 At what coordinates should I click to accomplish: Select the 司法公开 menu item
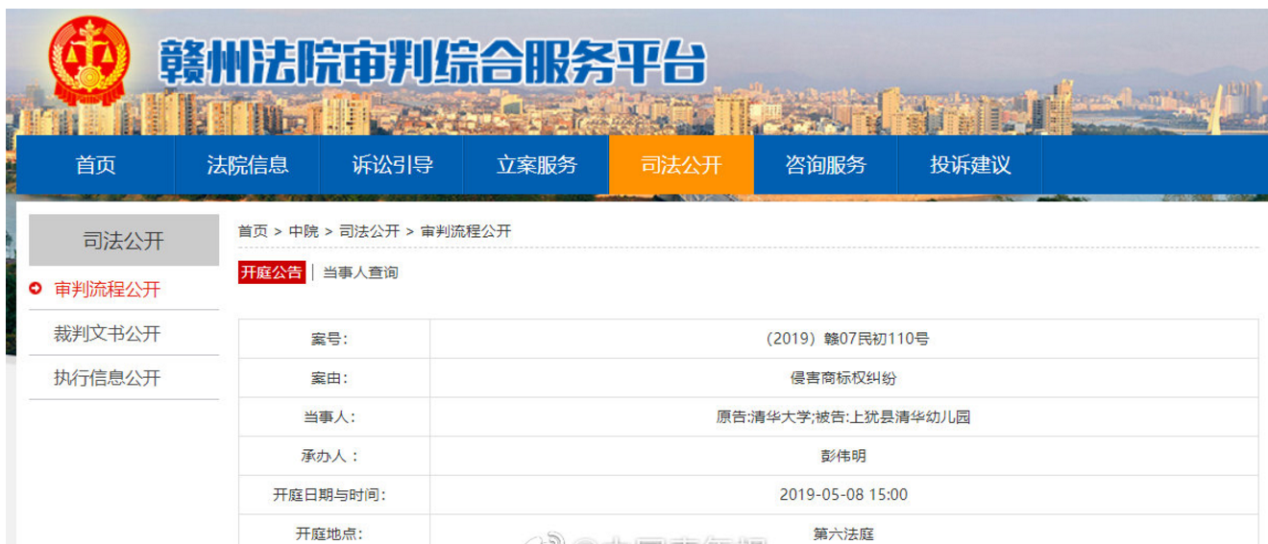[681, 165]
